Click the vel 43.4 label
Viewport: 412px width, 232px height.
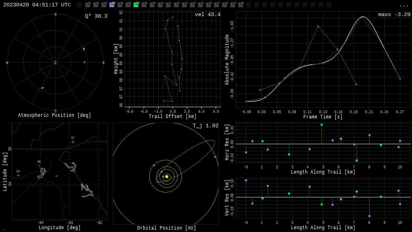point(207,14)
